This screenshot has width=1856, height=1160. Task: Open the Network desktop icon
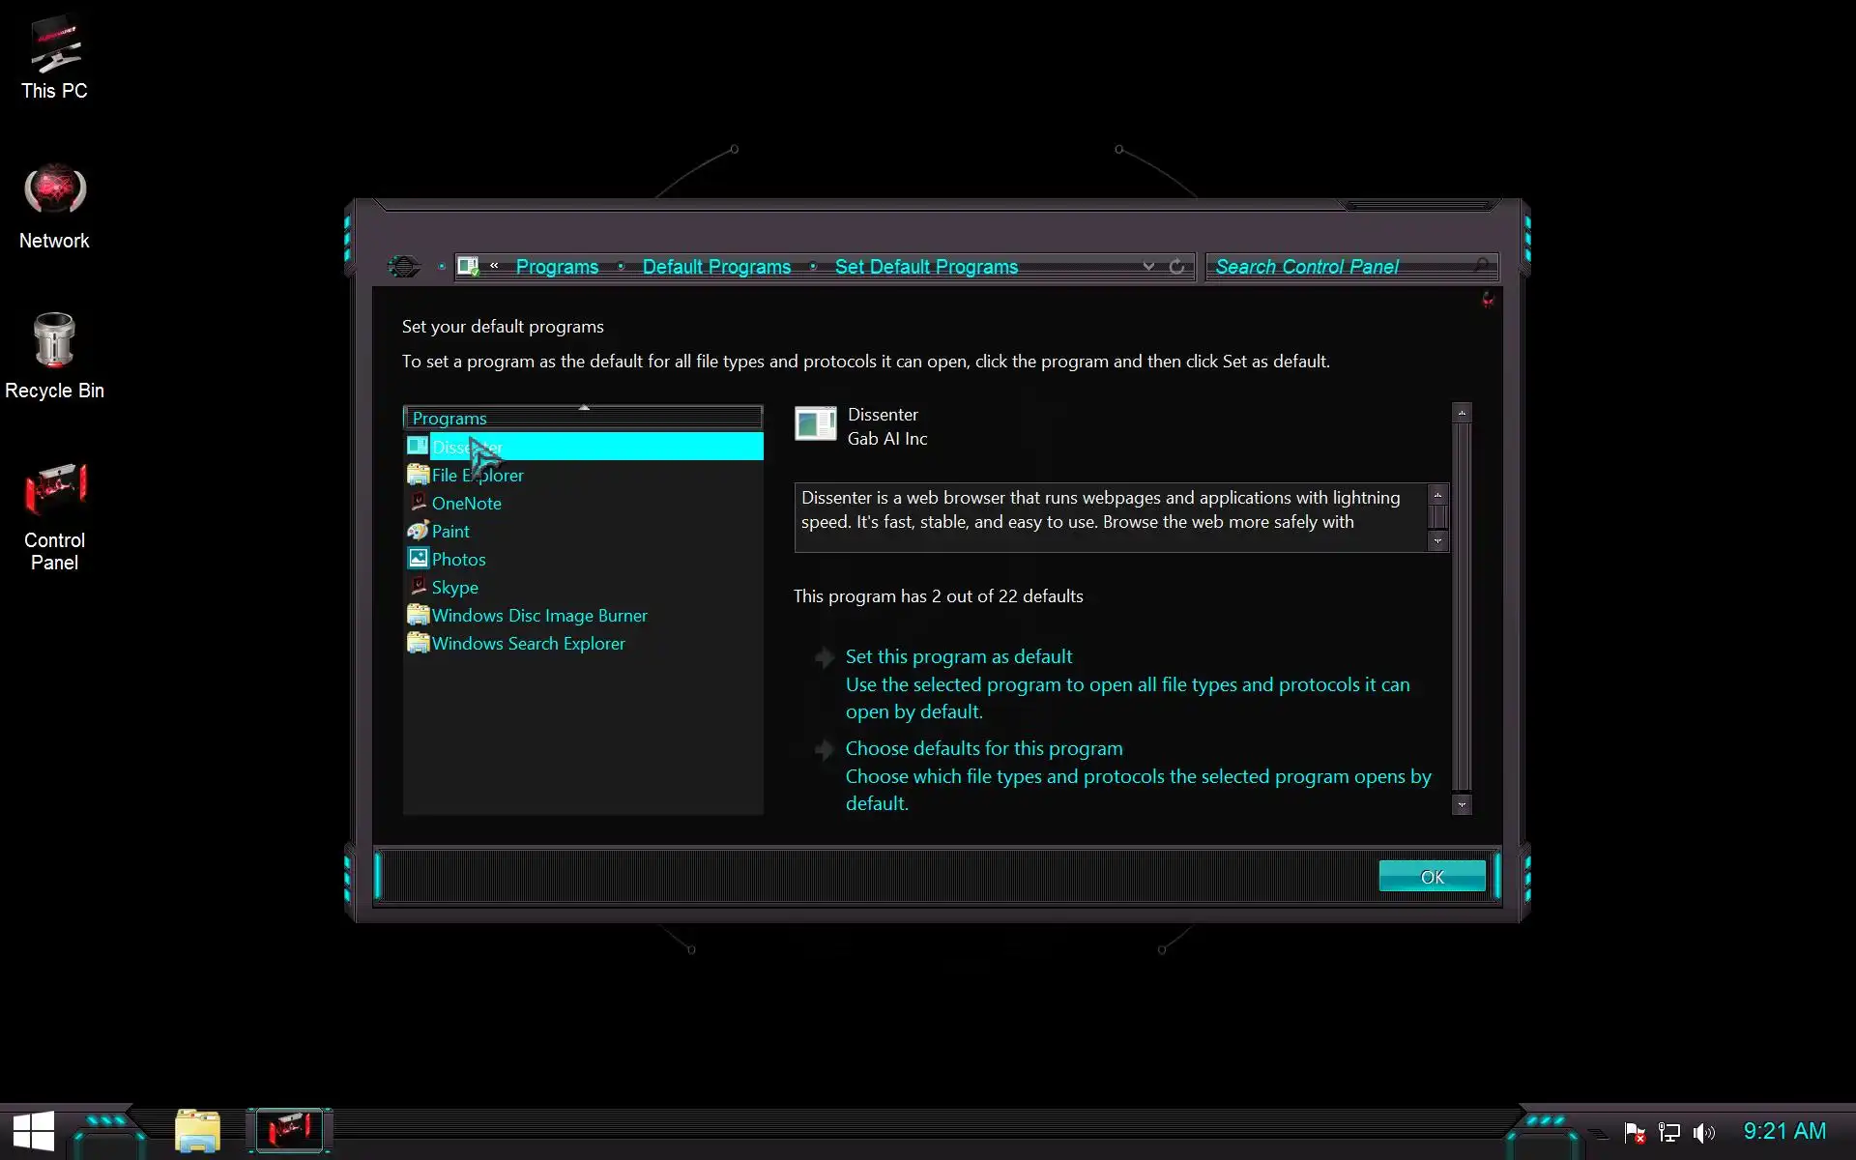pos(54,205)
